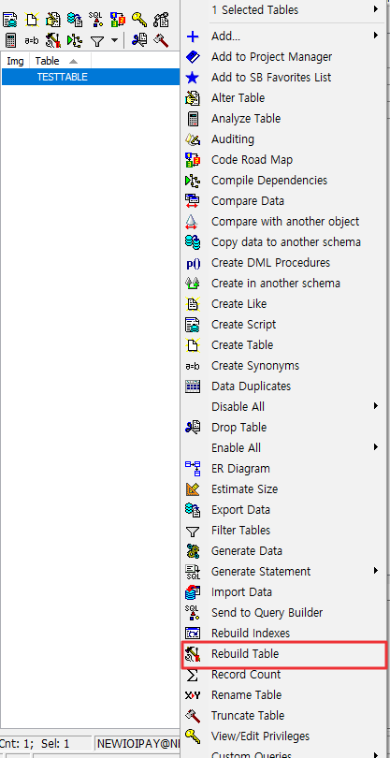This screenshot has height=758, width=390.
Task: Select Compile Dependencies in the context menu
Action: [x=283, y=181]
